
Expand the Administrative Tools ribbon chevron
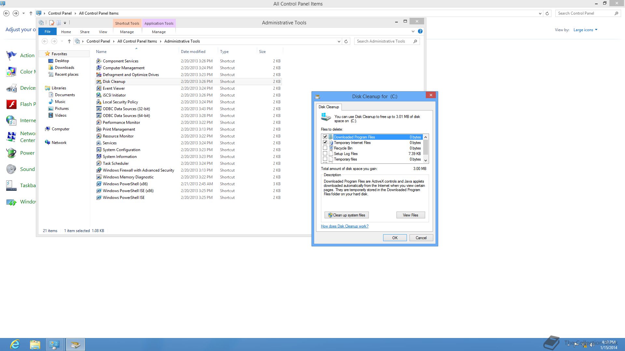pos(413,32)
